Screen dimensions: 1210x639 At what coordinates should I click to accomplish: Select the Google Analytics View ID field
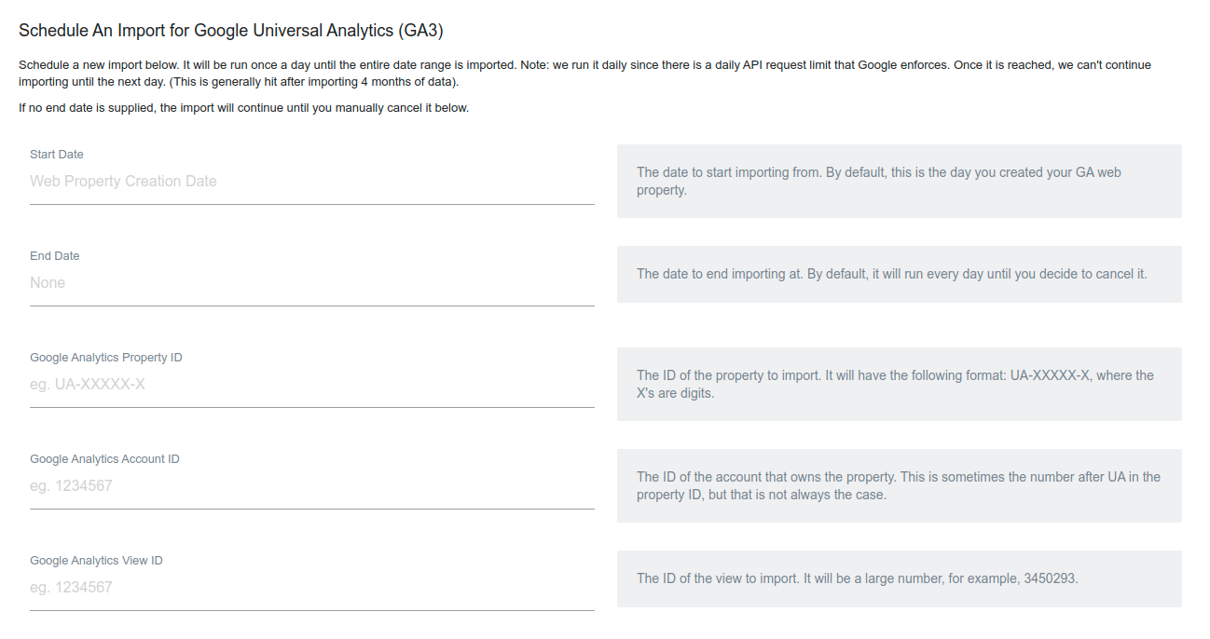tap(311, 588)
